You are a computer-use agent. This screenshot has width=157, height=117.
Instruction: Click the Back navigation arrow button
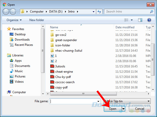tap(6, 12)
